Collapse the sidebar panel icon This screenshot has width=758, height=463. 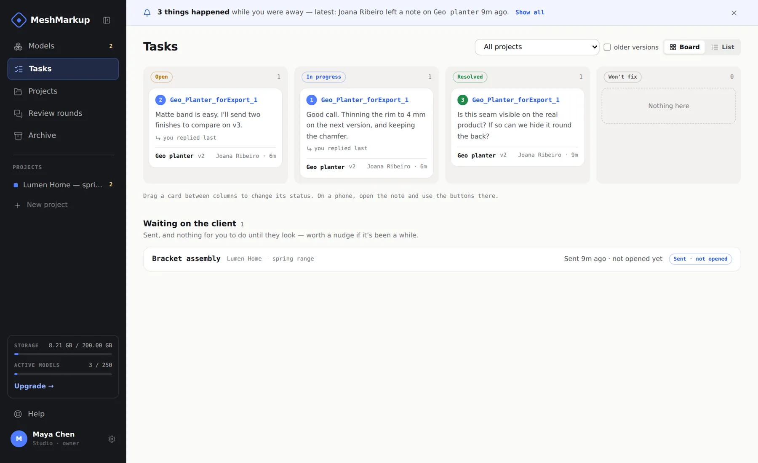(107, 20)
